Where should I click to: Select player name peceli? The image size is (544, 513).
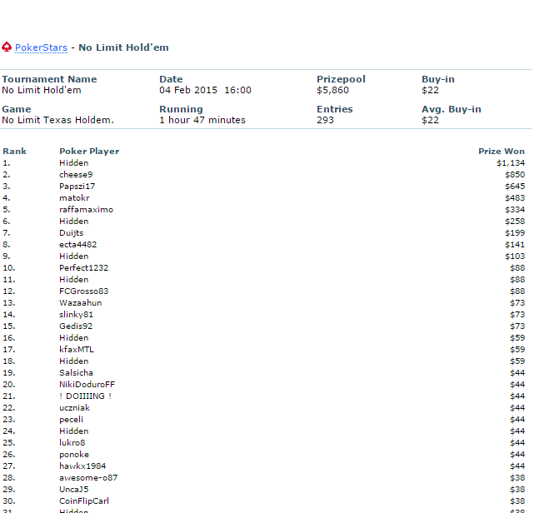71,420
